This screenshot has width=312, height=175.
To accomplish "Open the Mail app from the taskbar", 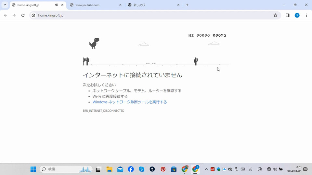I will tap(120, 169).
